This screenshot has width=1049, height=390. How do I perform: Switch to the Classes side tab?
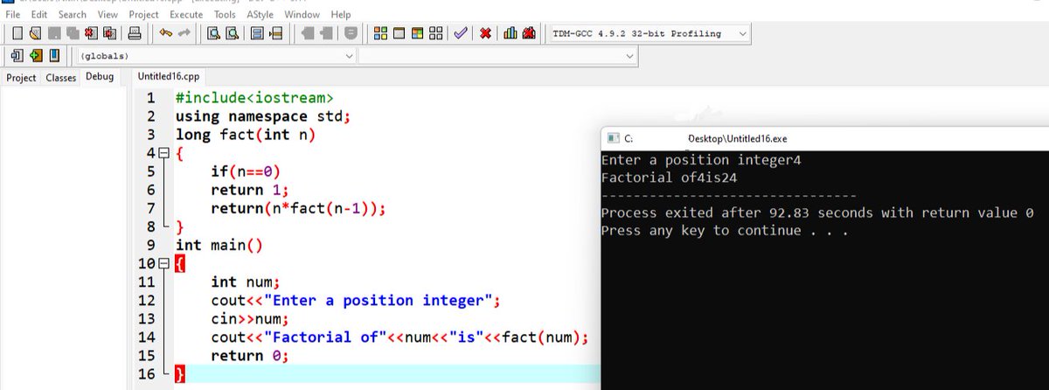click(x=61, y=77)
